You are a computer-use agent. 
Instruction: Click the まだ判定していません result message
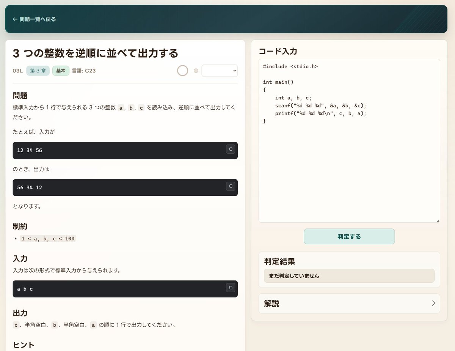[349, 276]
